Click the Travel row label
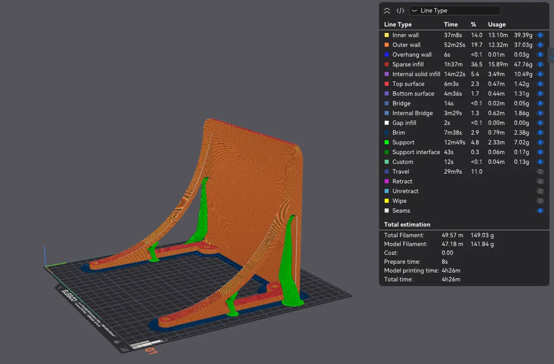Image resolution: width=554 pixels, height=364 pixels. click(x=401, y=171)
